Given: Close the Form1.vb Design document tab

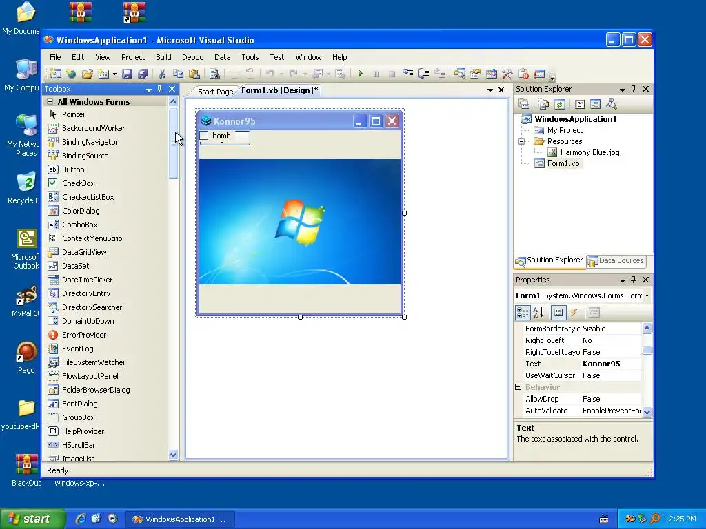Looking at the screenshot, I should point(501,90).
